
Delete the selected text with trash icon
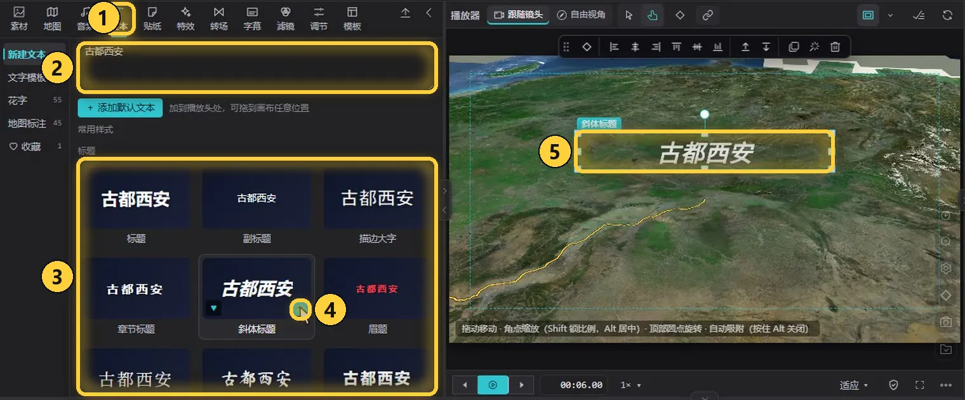(x=835, y=47)
